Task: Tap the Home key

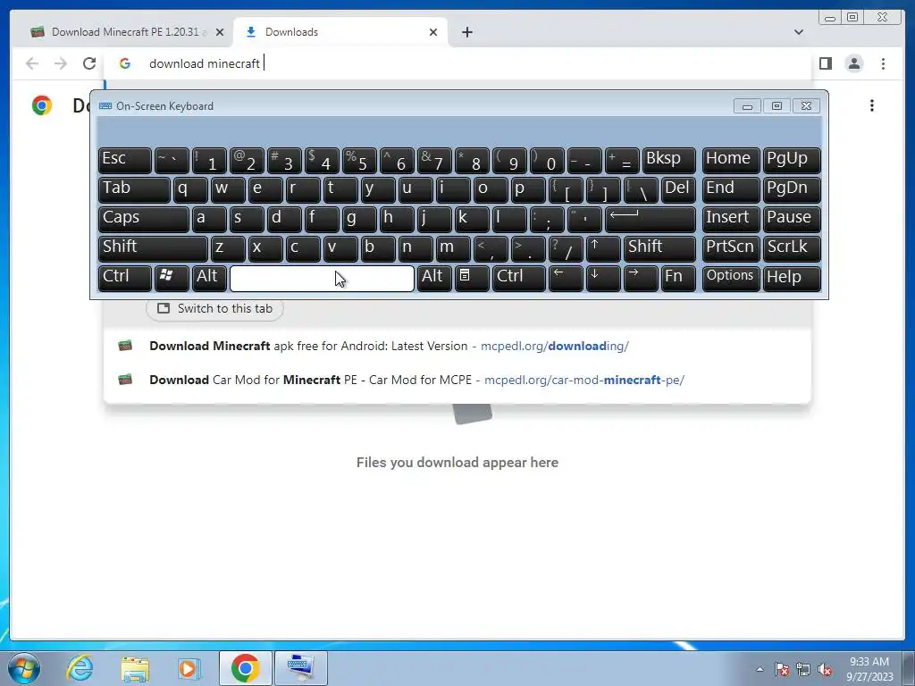Action: coord(731,161)
